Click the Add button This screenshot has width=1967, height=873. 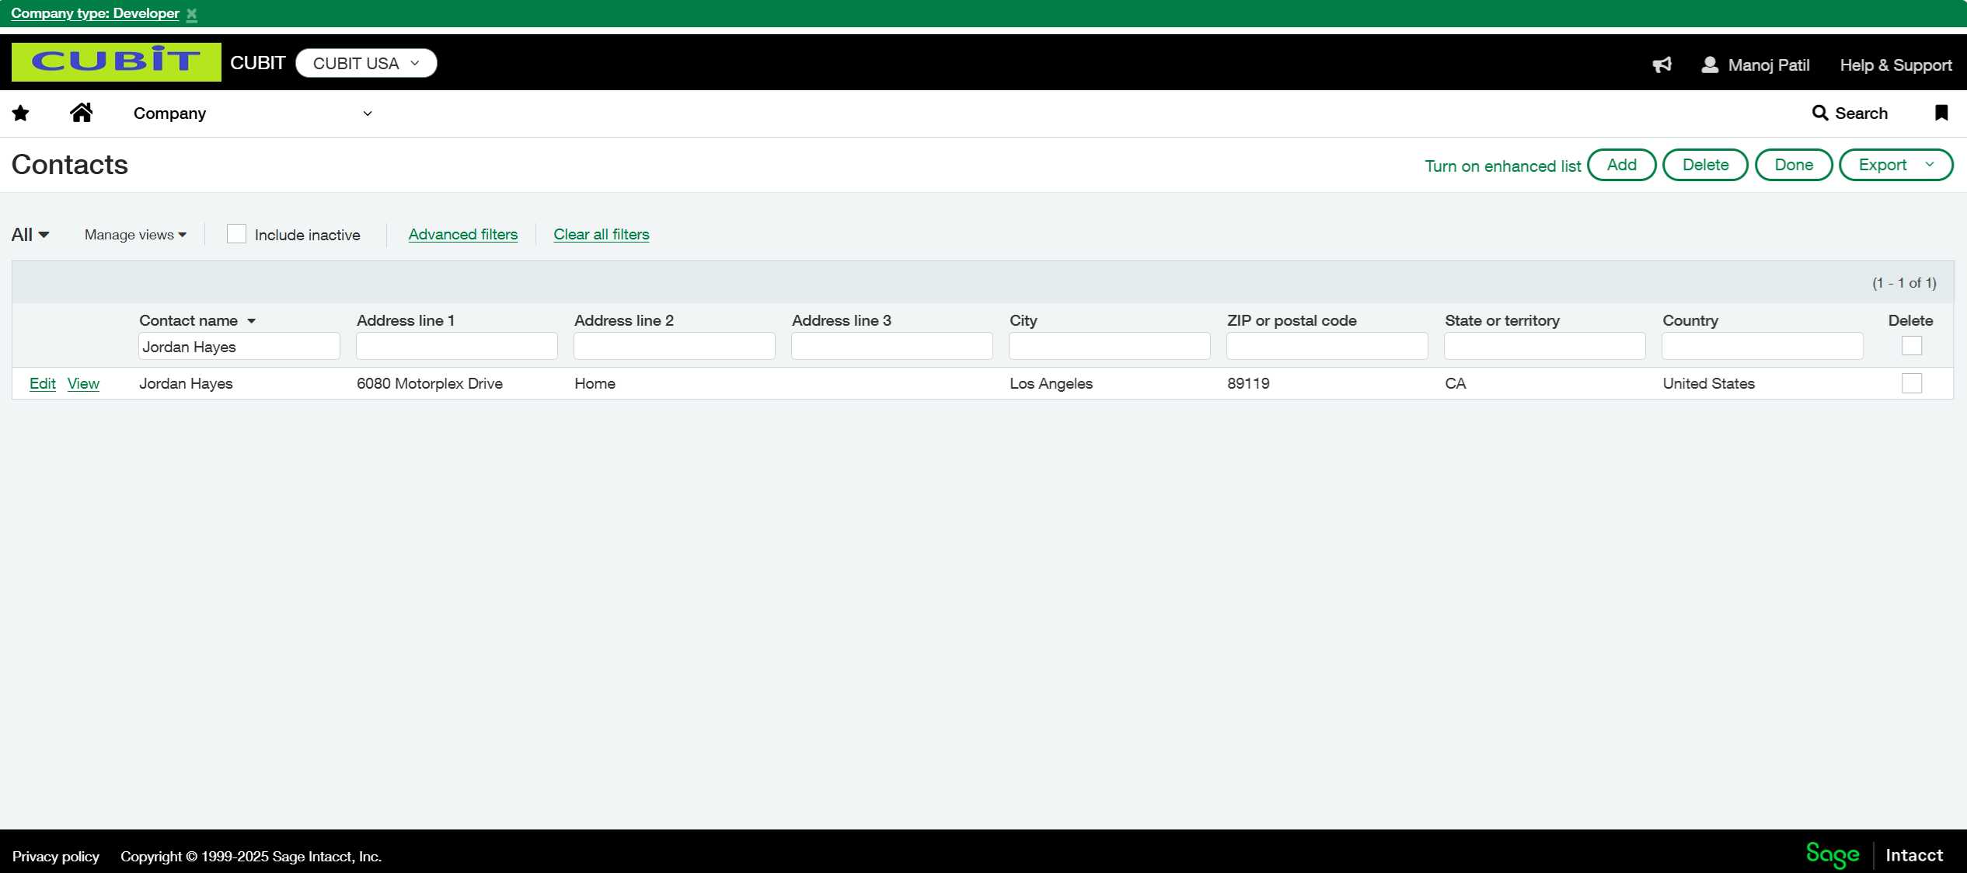tap(1621, 165)
